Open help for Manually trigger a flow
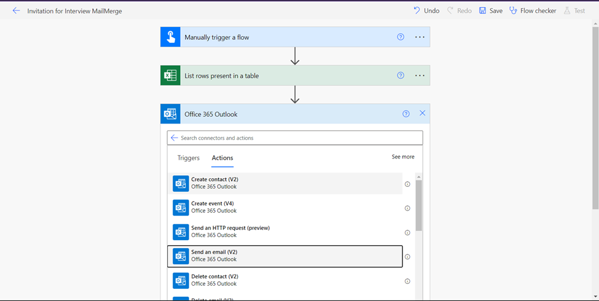This screenshot has width=599, height=301. 401,37
